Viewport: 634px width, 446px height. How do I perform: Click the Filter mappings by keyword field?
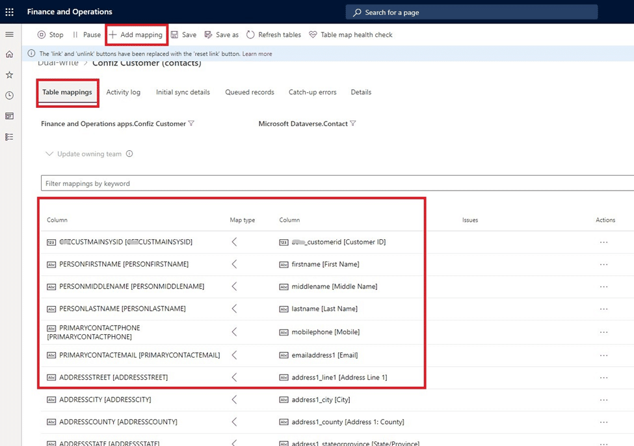[337, 183]
